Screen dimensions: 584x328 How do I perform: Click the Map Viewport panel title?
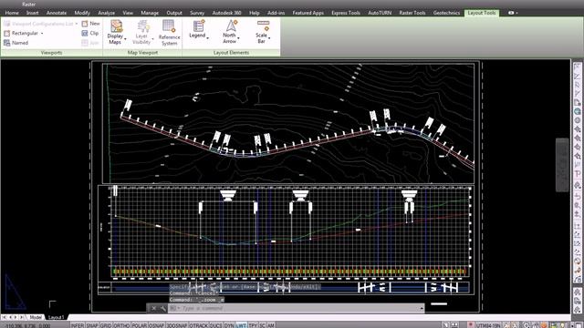tap(142, 53)
